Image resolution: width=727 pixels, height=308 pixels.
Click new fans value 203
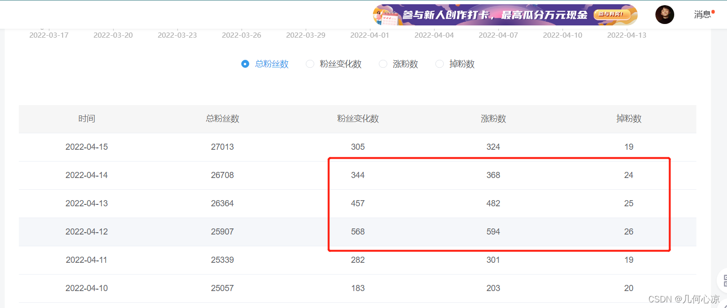(x=493, y=288)
